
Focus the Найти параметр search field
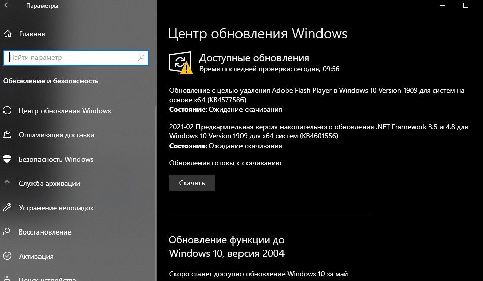(x=76, y=58)
